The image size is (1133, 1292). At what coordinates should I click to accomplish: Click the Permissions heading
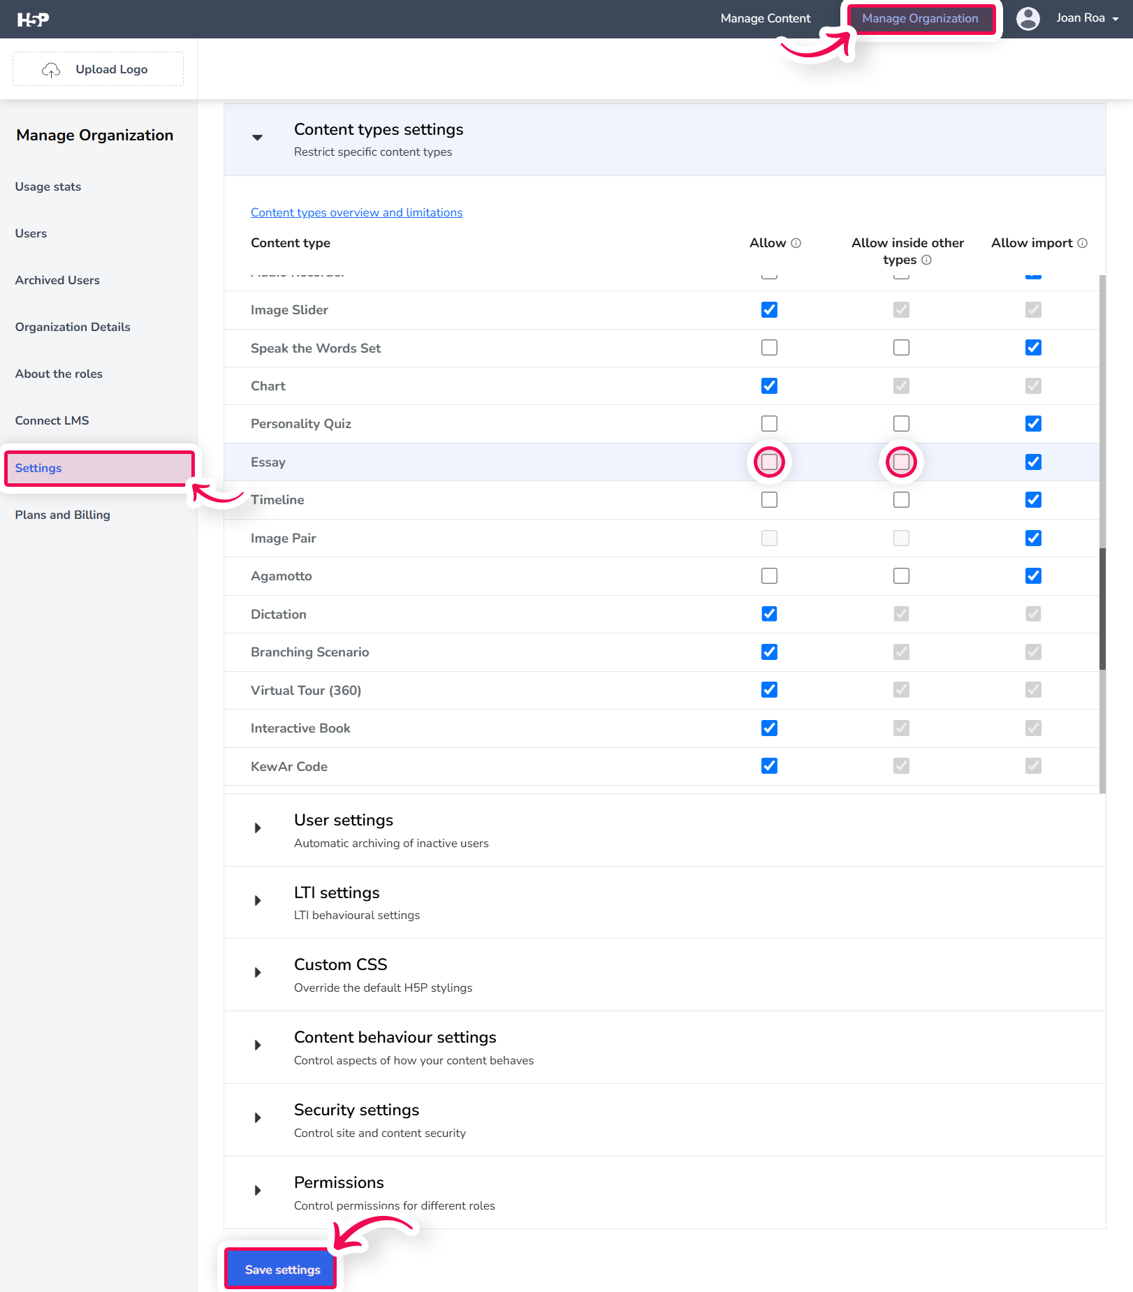(339, 1182)
